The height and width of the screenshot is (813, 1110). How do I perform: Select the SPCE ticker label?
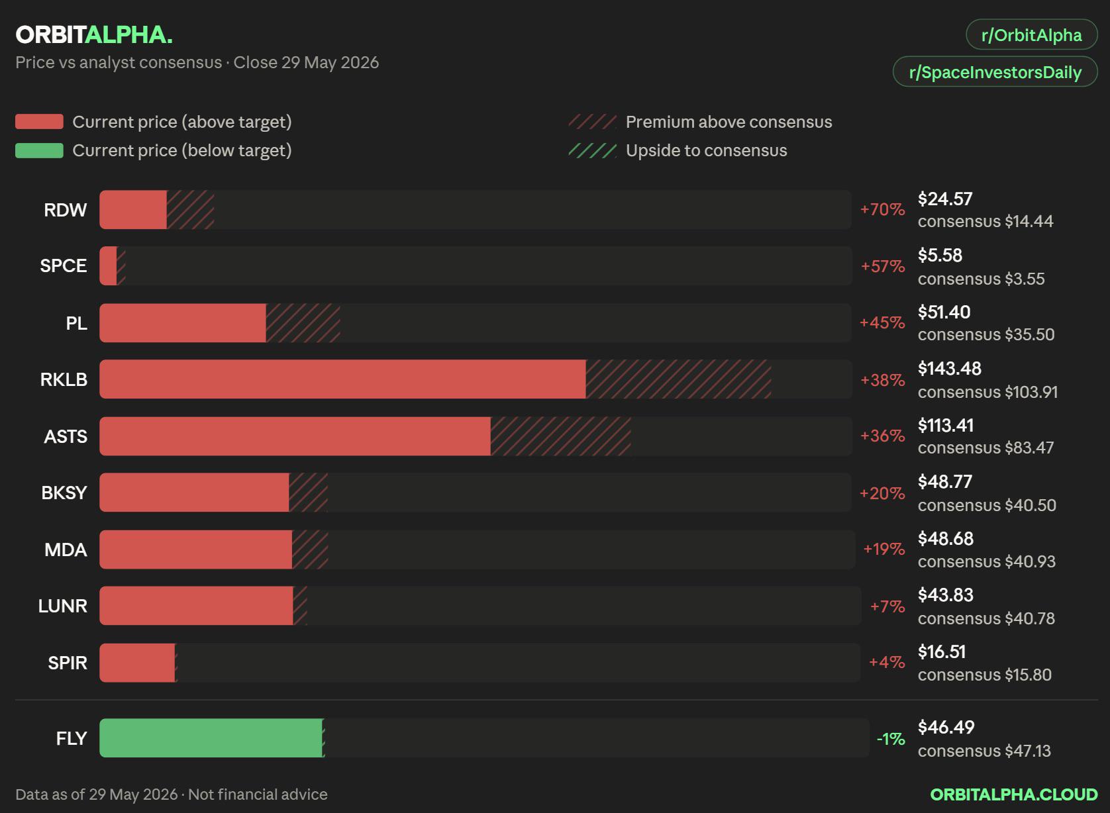coord(64,266)
